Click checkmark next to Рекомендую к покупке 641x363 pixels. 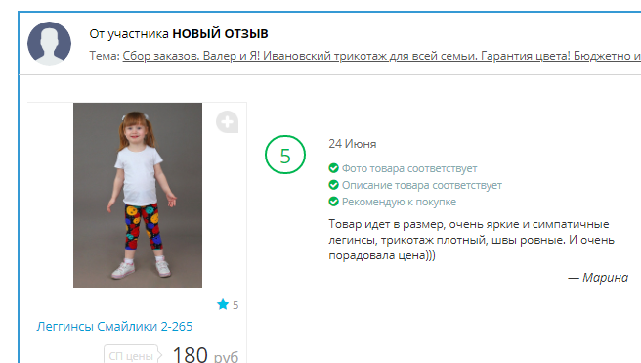pos(333,202)
